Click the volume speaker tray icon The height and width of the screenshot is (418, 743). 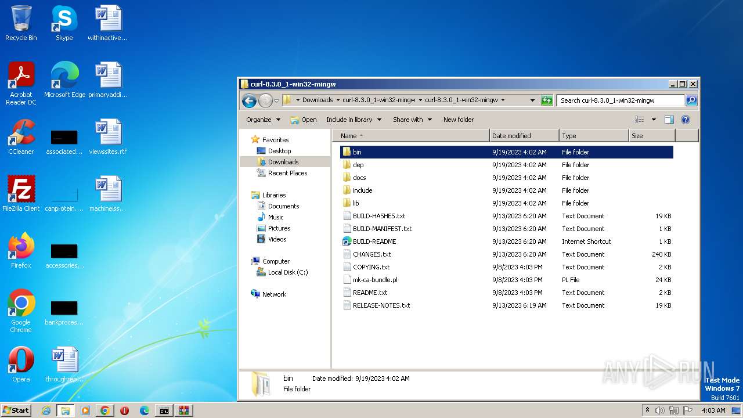pos(660,410)
